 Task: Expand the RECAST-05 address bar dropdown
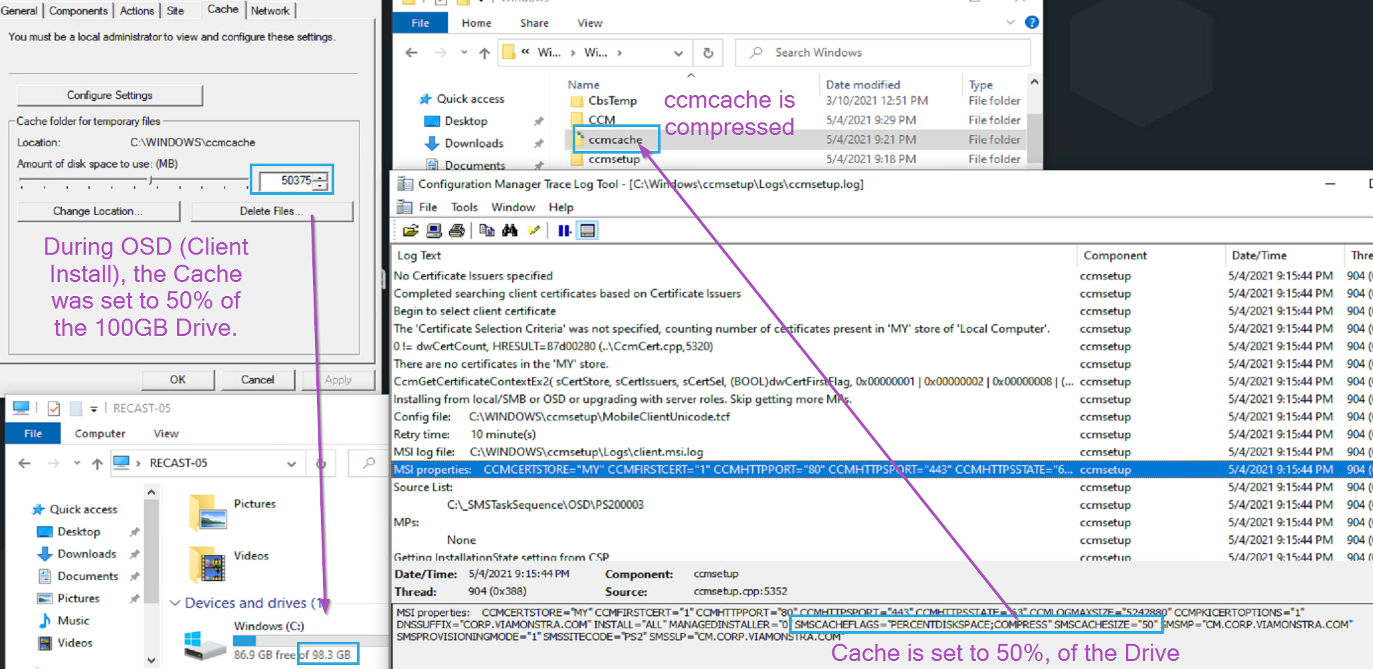tap(291, 464)
